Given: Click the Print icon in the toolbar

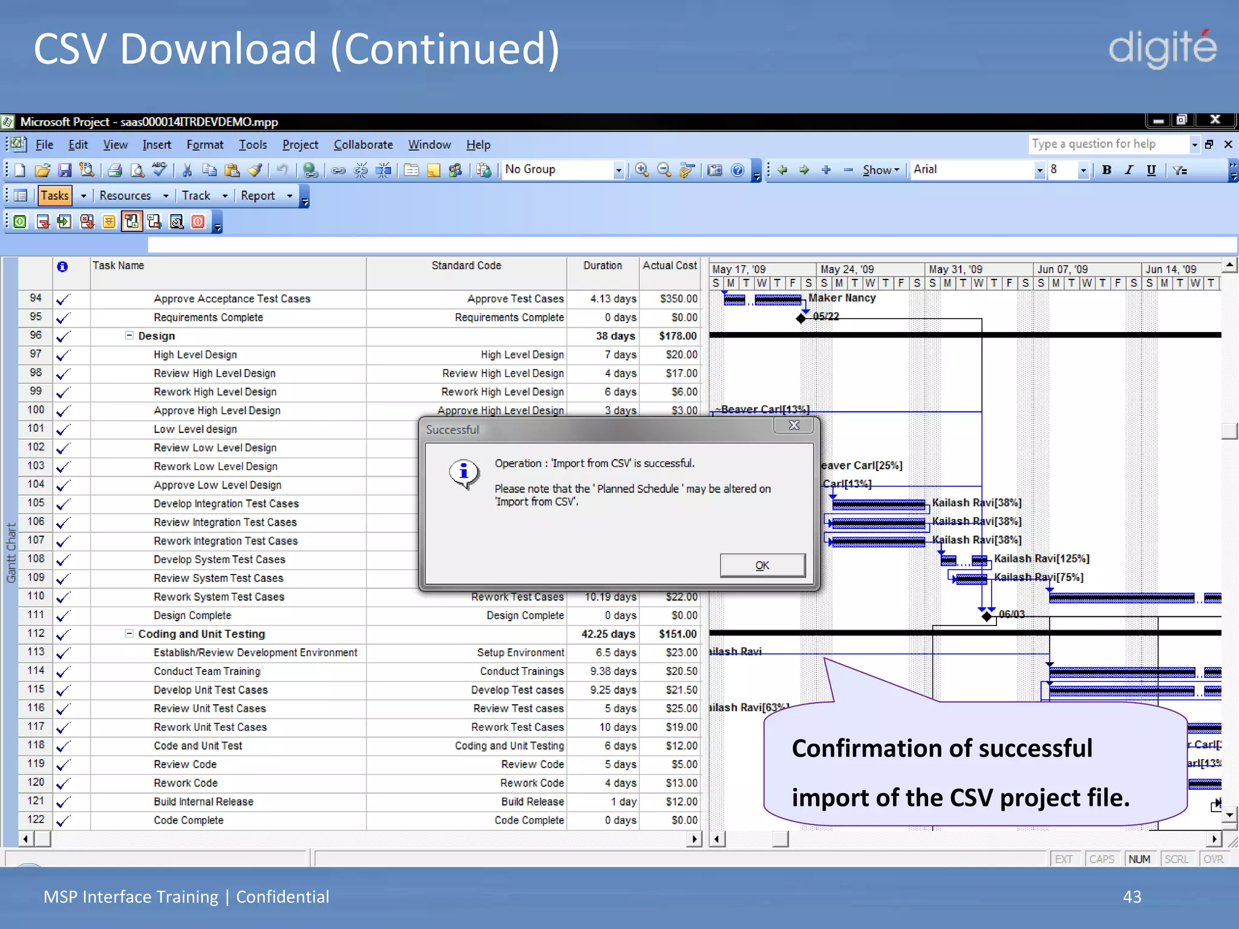Looking at the screenshot, I should [x=114, y=171].
